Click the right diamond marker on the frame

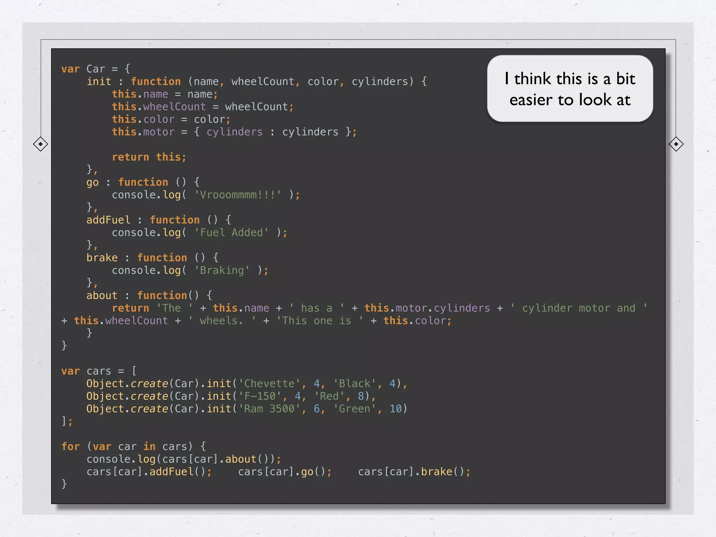[676, 144]
